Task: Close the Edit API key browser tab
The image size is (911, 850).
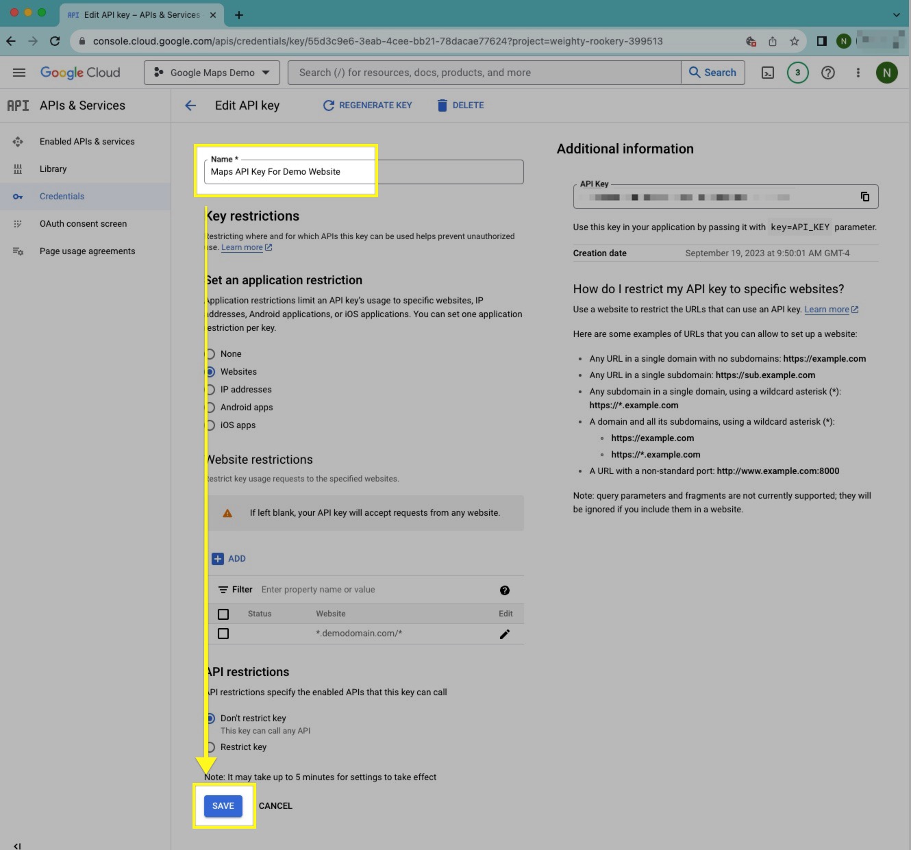Action: (x=213, y=15)
